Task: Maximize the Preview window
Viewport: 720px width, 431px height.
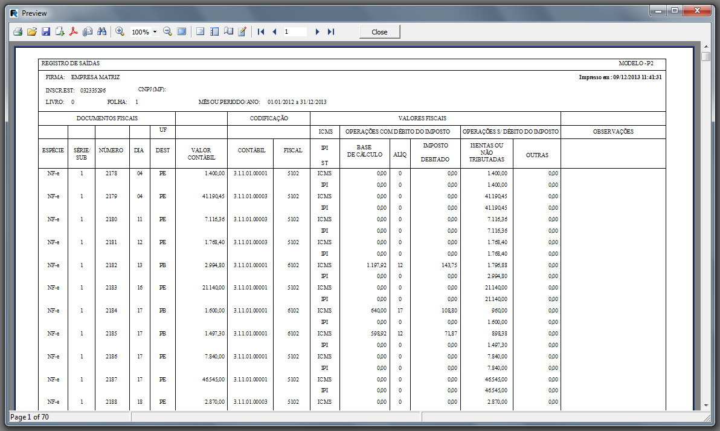Action: click(x=675, y=10)
